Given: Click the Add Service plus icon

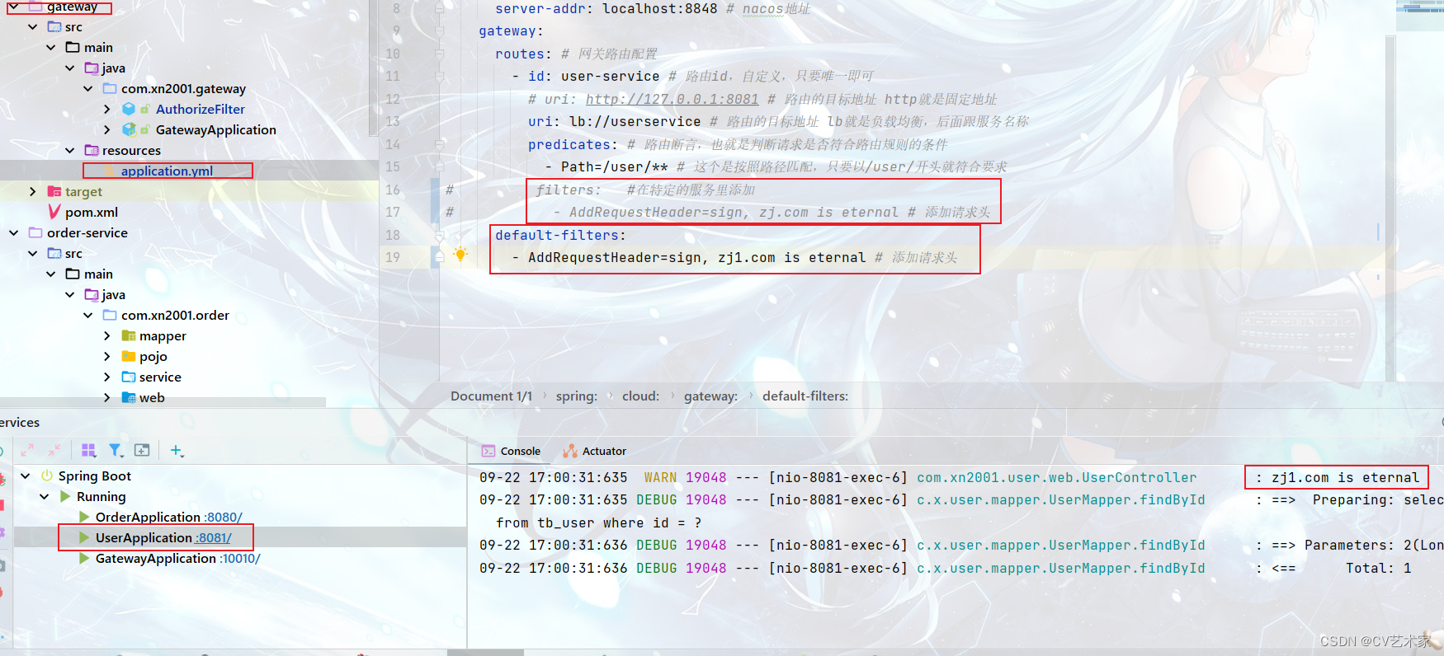Looking at the screenshot, I should 177,450.
